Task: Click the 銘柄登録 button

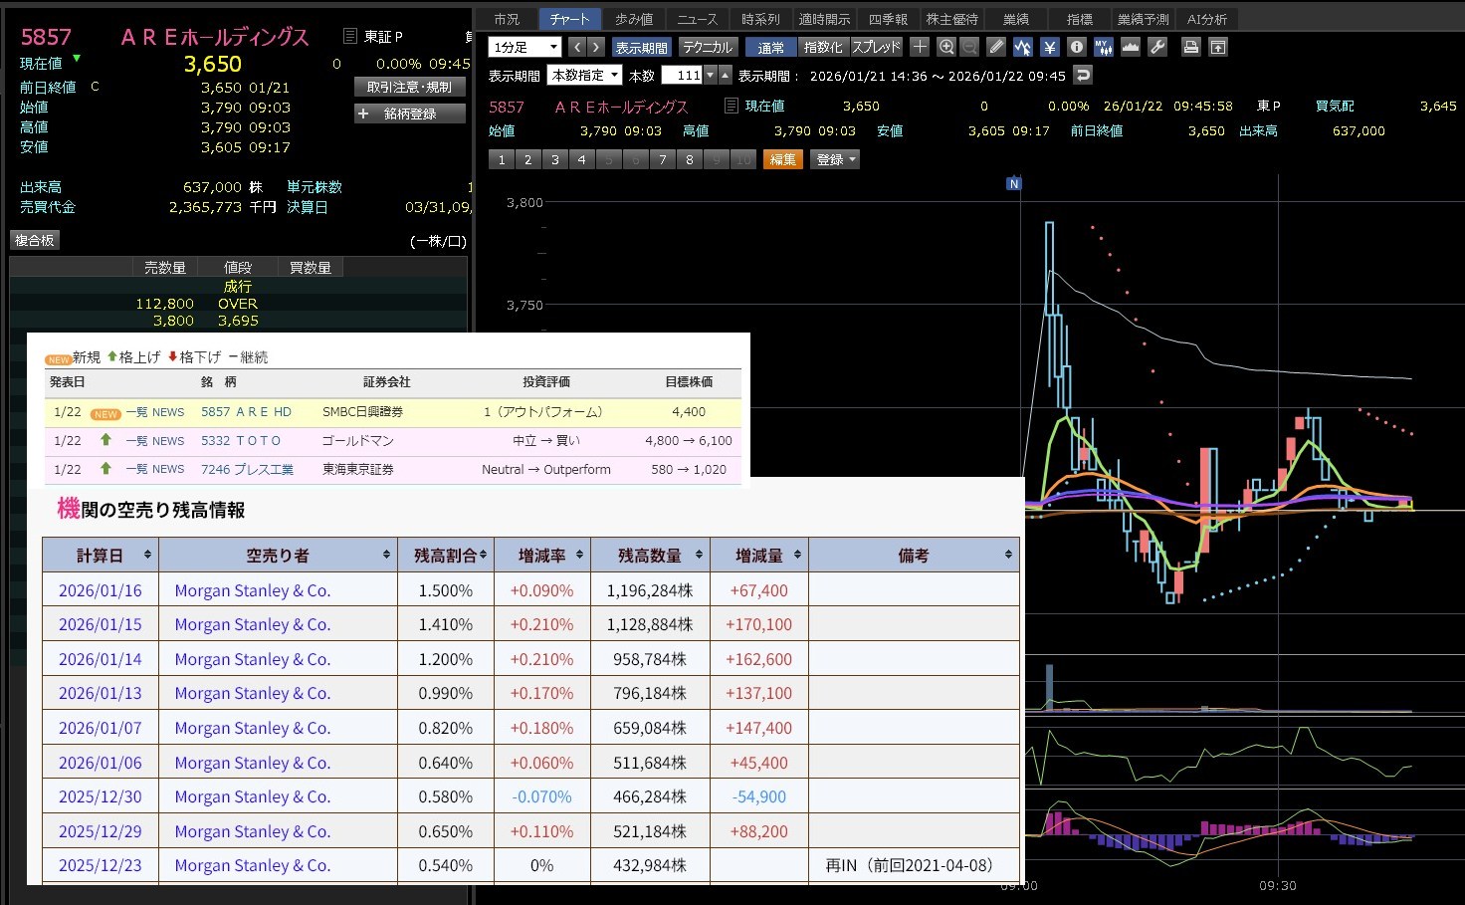Action: [x=409, y=113]
